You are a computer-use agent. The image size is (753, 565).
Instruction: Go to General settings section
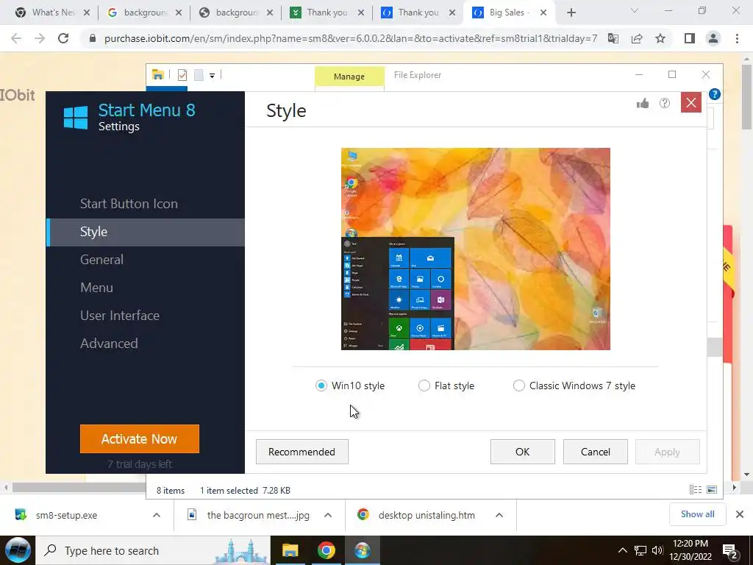coord(101,260)
